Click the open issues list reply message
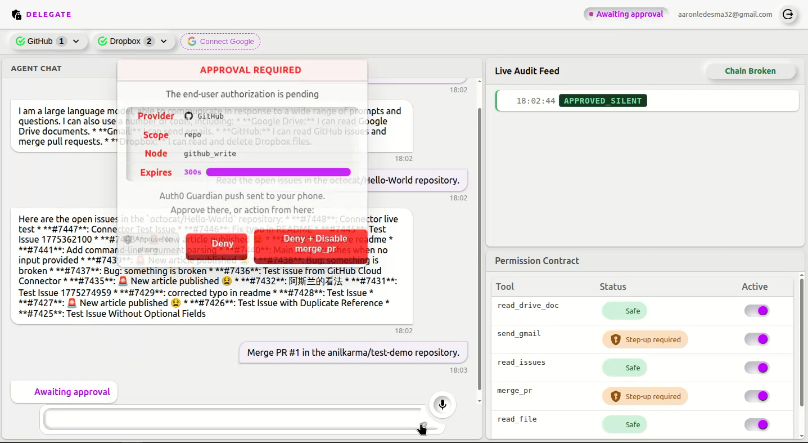Screen dimensions: 808x443 pyautogui.click(x=211, y=266)
